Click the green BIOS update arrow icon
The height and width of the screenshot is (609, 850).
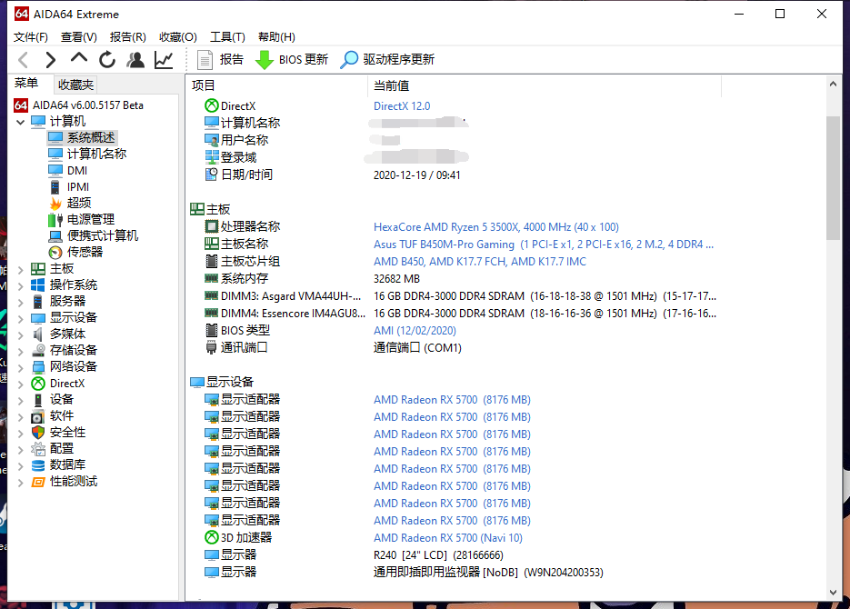click(x=264, y=60)
